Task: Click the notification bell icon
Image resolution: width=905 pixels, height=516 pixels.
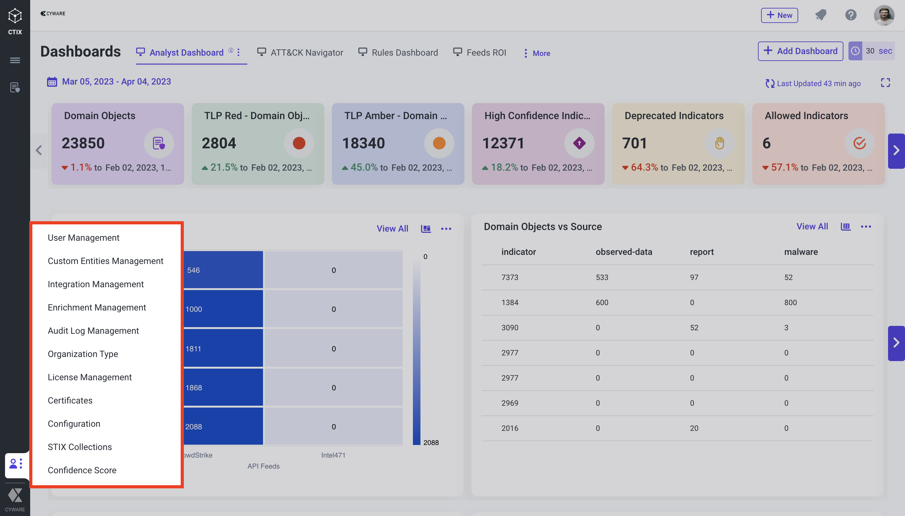Action: pyautogui.click(x=821, y=15)
